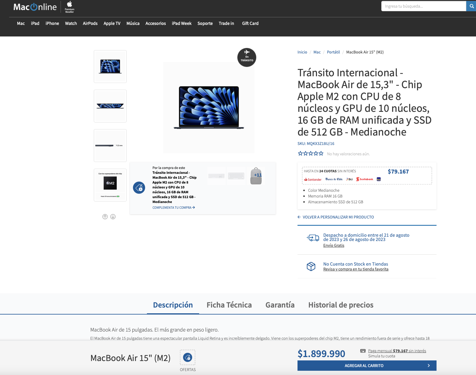Open the Trade in menu item
Viewport: 476px width, 375px height.
(x=226, y=23)
